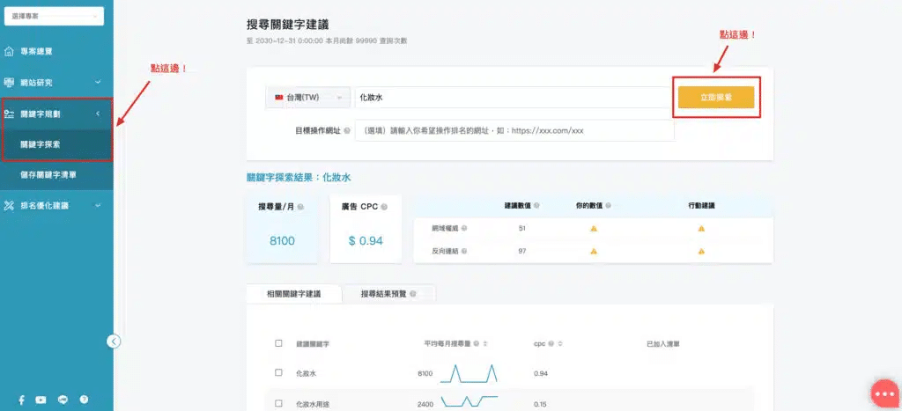
Task: Tick the select-all checkbox in table header
Action: click(x=279, y=343)
